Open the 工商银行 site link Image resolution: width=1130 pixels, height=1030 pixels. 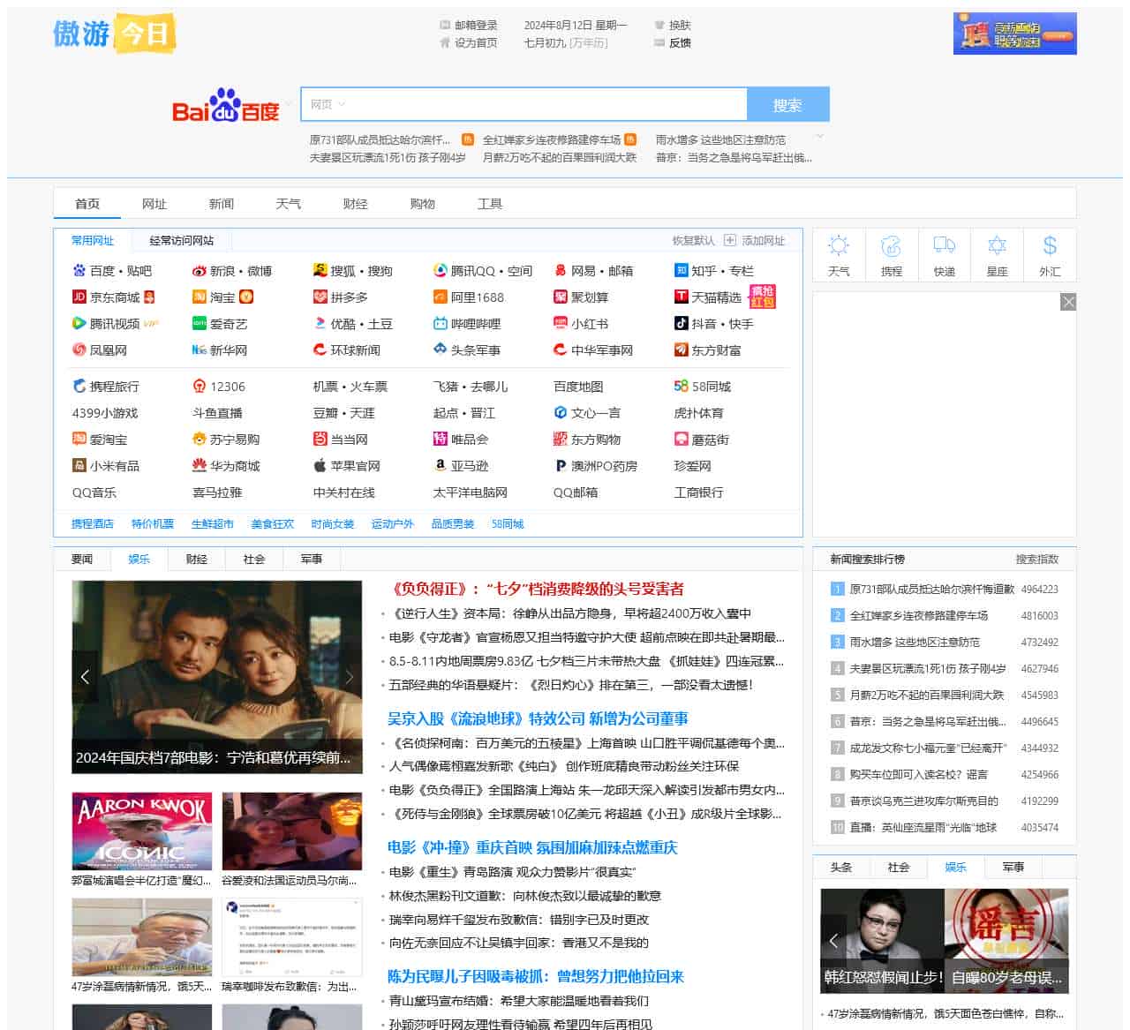(x=699, y=492)
